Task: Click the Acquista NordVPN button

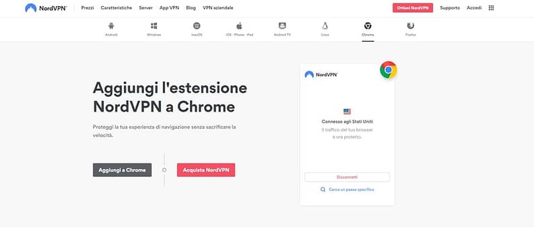Action: pyautogui.click(x=206, y=170)
